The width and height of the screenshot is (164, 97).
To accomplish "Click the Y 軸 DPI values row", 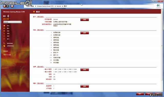I will tap(65, 72).
